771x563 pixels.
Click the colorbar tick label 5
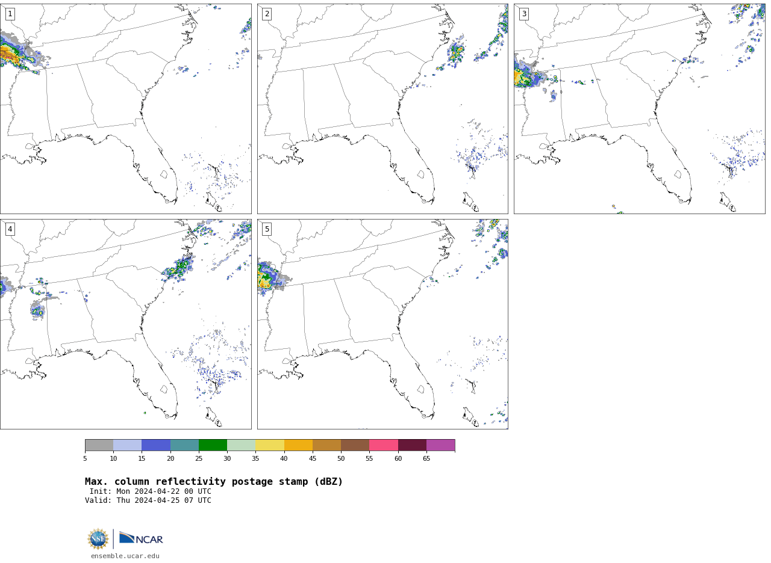[85, 459]
